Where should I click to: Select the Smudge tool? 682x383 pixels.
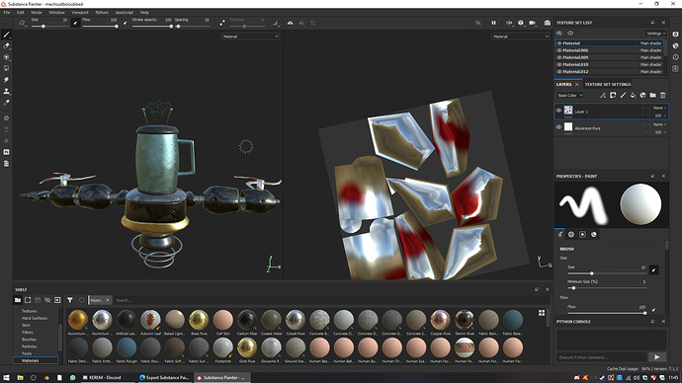click(7, 80)
